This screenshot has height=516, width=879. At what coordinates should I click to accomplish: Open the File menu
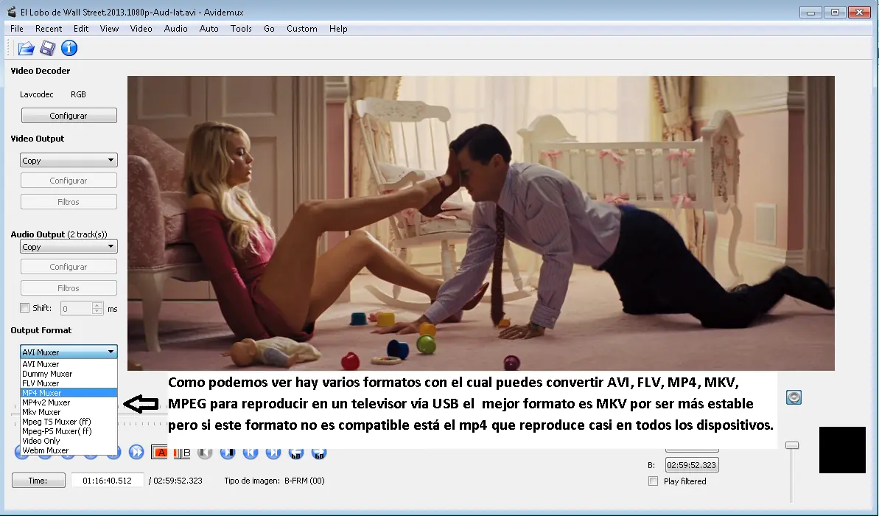(x=17, y=29)
